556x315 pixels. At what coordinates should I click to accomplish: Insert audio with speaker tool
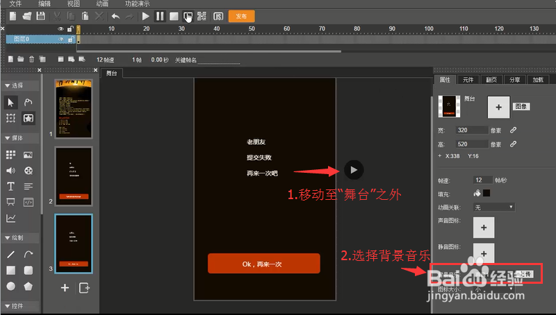click(x=10, y=171)
